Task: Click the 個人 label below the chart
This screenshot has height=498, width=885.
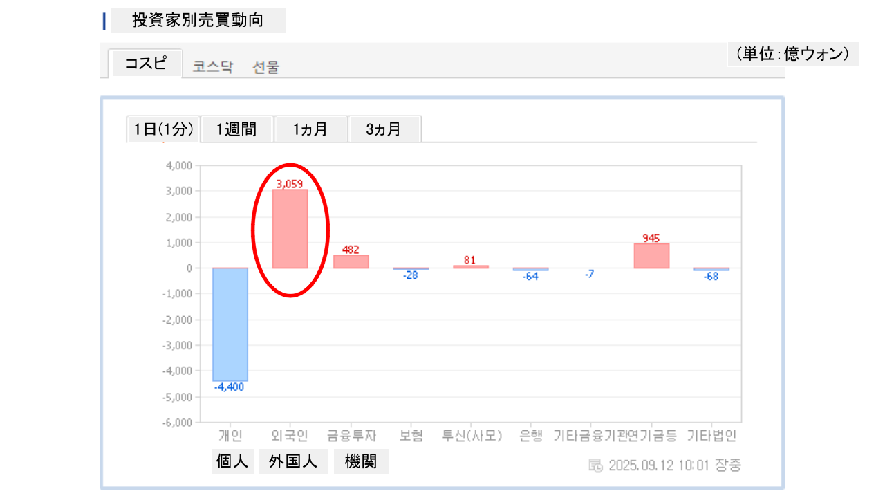Action: [x=232, y=462]
